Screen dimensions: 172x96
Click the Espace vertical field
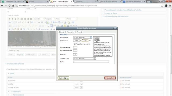coord(75,47)
